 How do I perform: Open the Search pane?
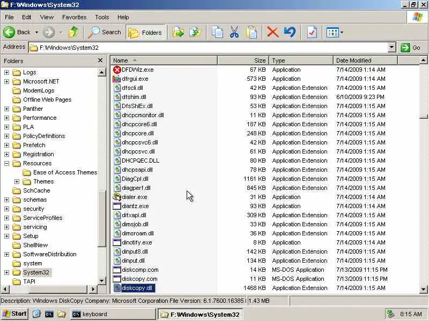(x=104, y=32)
